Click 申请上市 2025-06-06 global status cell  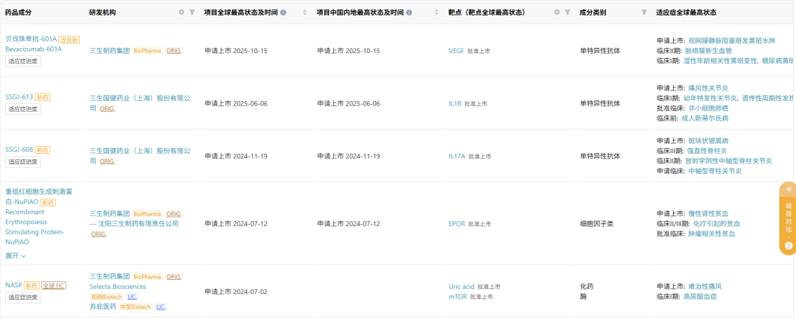236,103
